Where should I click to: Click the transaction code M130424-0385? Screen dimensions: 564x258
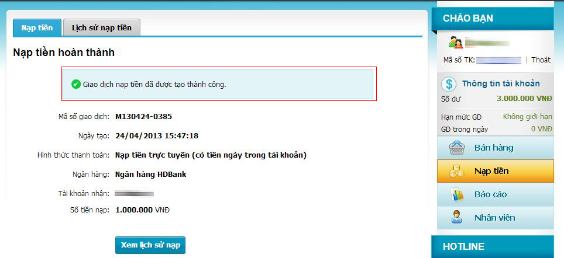click(143, 117)
